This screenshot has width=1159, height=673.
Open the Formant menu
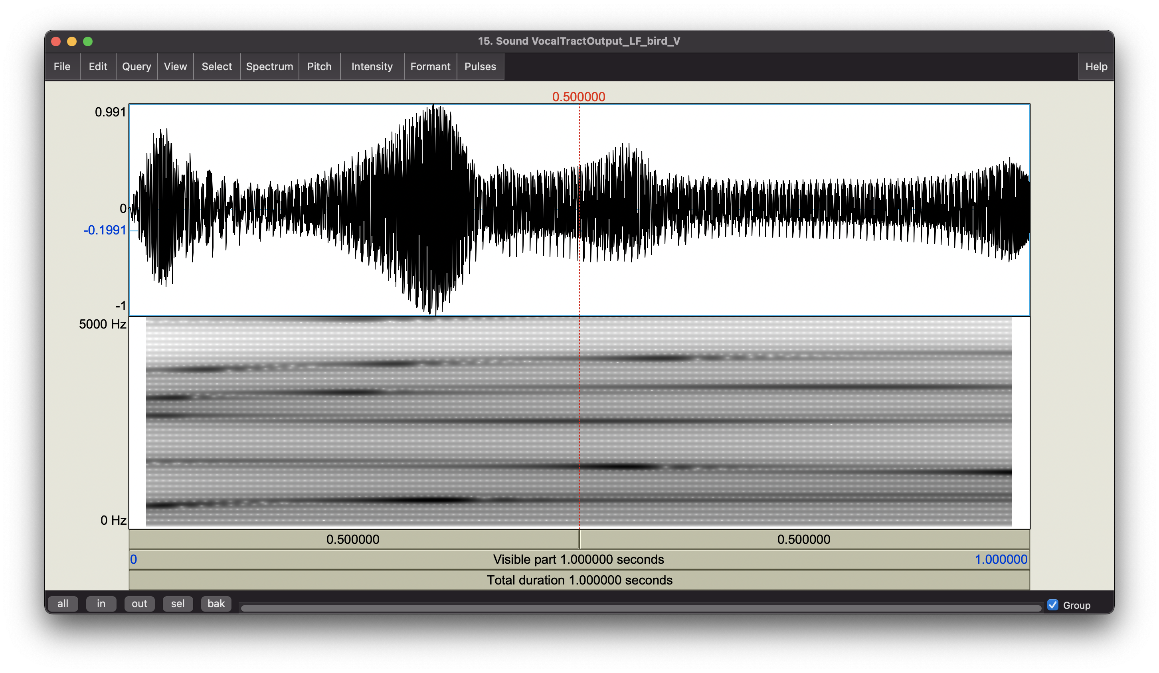point(430,67)
